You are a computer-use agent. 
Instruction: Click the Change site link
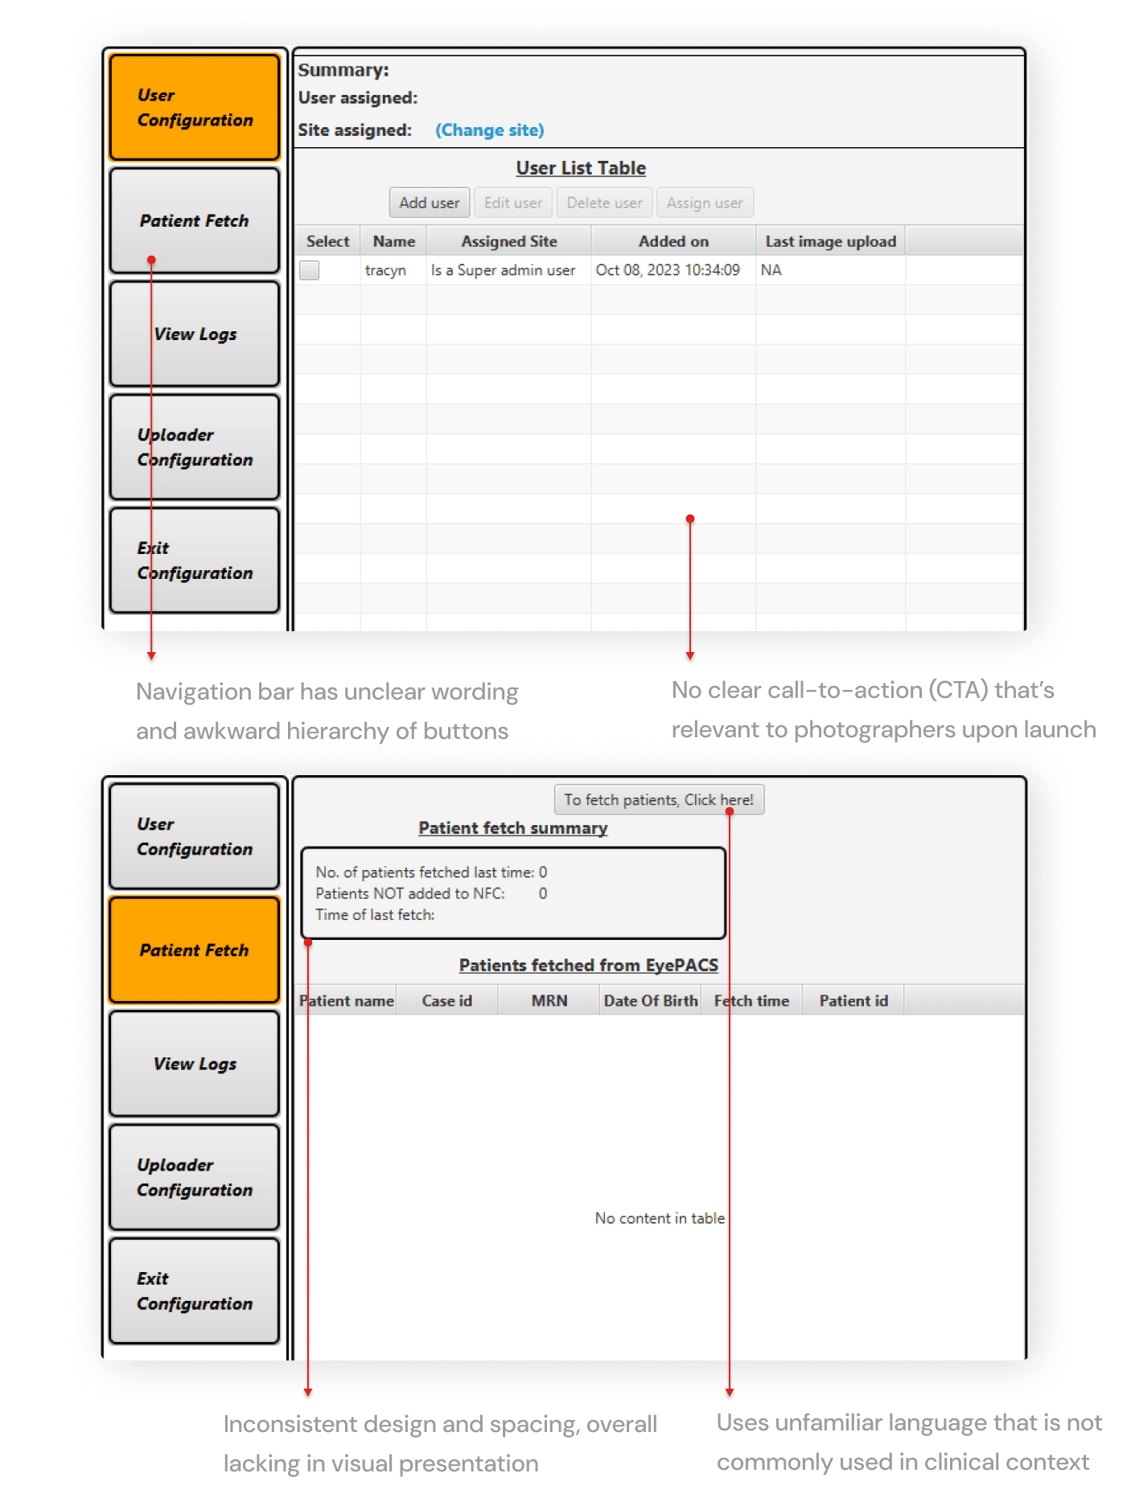coord(490,130)
